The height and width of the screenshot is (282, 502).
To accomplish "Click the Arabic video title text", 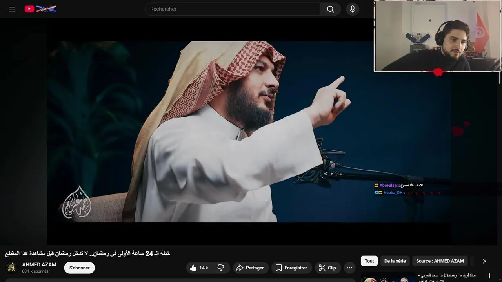I will tap(87, 253).
